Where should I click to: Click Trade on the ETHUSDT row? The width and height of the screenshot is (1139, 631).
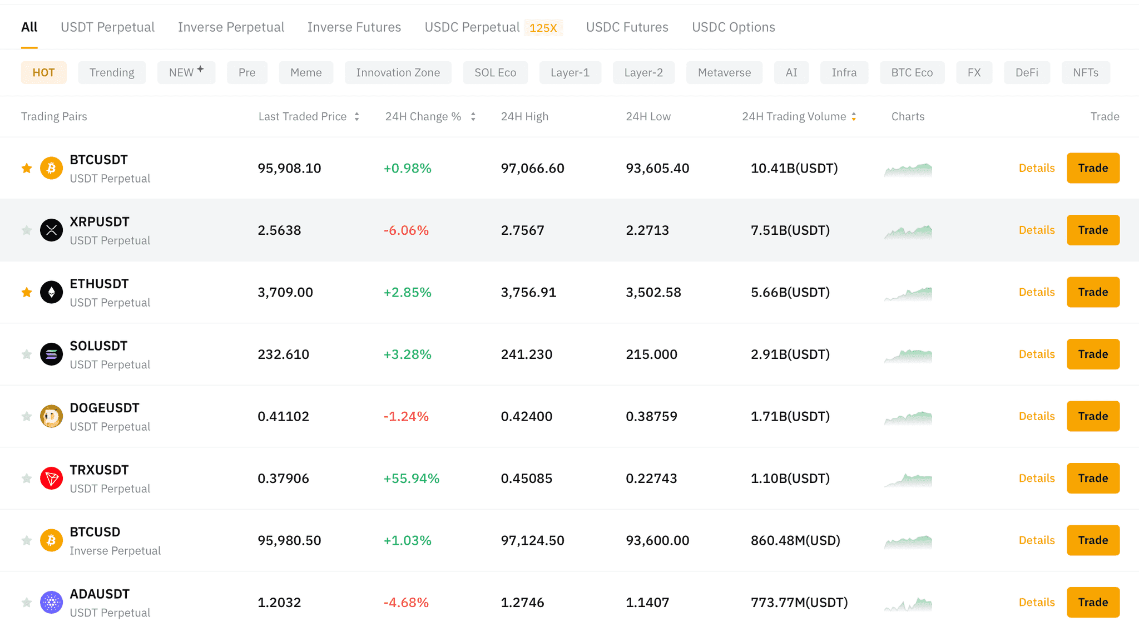[x=1092, y=292]
